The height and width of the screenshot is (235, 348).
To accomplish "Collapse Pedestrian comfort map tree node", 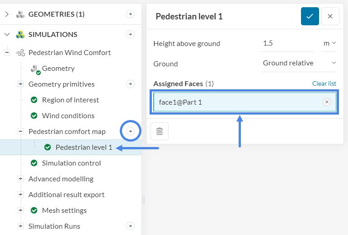I will tap(20, 131).
